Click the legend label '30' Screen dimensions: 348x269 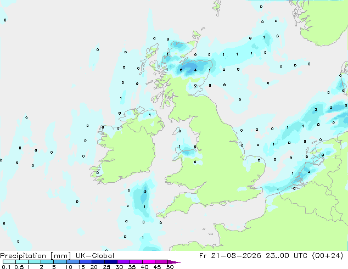pyautogui.click(x=119, y=267)
